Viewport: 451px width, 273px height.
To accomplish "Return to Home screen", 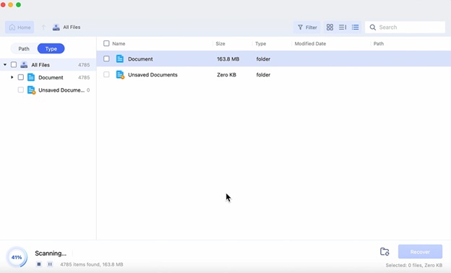I will pyautogui.click(x=20, y=27).
